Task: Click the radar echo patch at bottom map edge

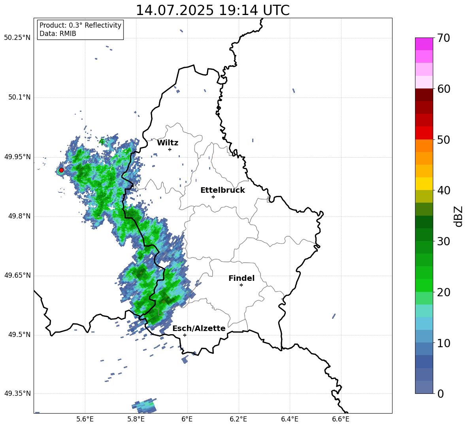Action: tap(144, 406)
